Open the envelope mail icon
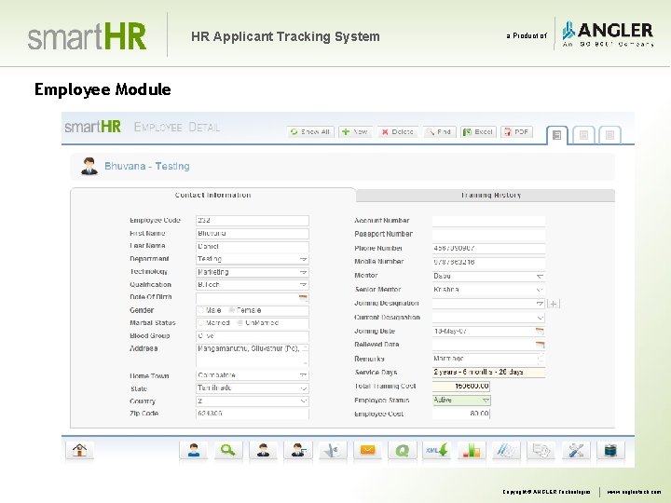The image size is (671, 503). (367, 451)
